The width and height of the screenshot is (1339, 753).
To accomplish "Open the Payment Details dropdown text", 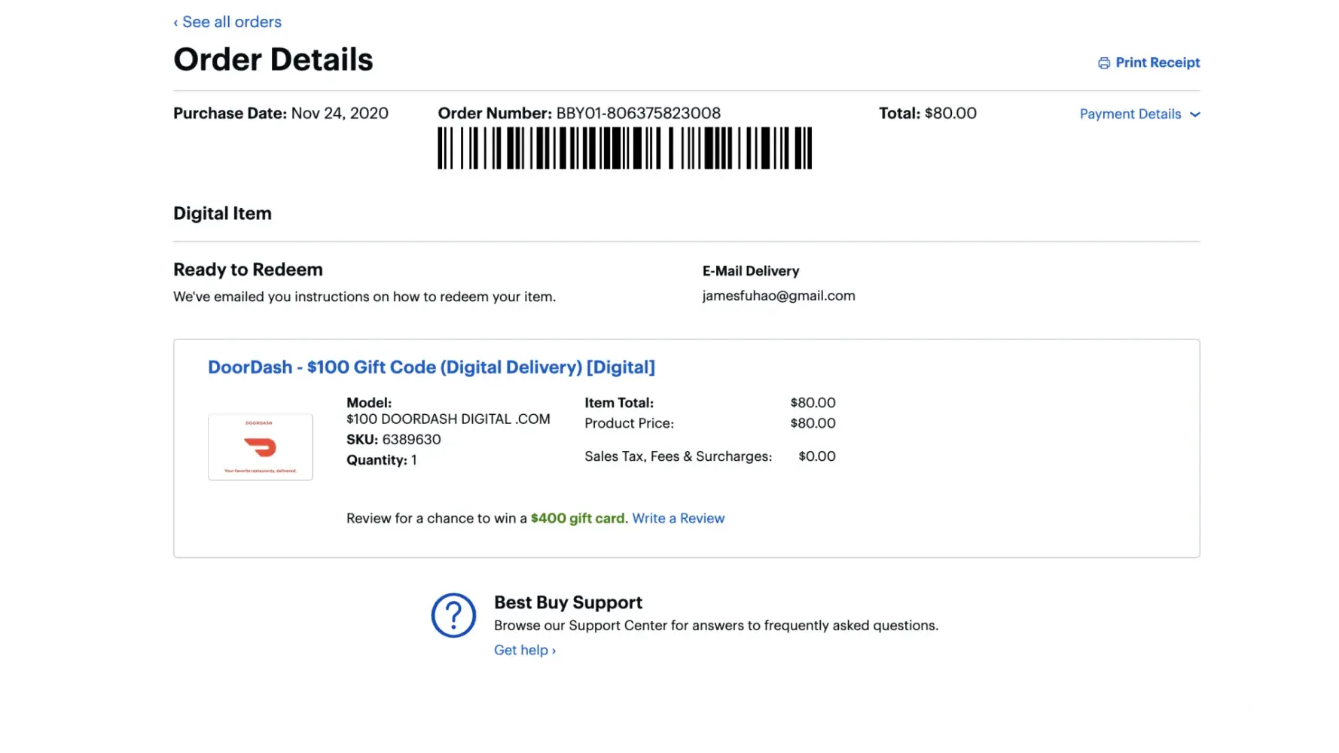I will point(1130,114).
